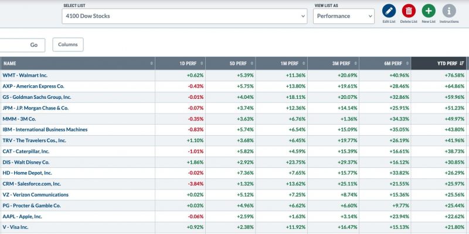Open AAPL - Apple, Inc. link

(22, 216)
